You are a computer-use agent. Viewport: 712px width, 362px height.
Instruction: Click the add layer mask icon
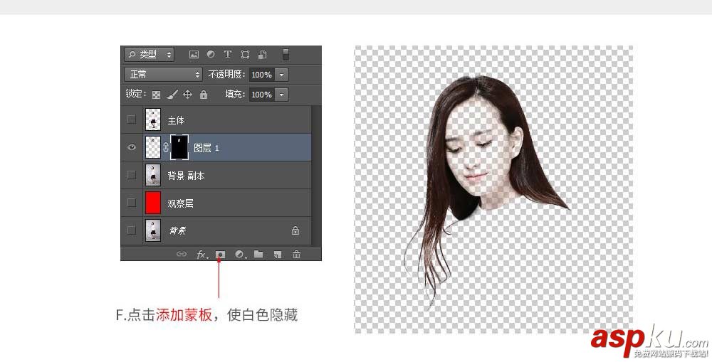[x=220, y=255]
